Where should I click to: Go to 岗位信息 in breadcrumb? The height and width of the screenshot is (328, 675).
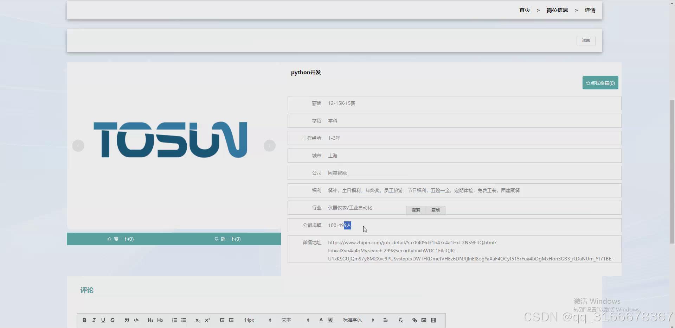[557, 10]
